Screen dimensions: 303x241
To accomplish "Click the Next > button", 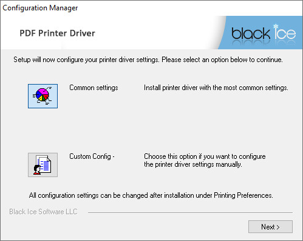I will pyautogui.click(x=270, y=226).
